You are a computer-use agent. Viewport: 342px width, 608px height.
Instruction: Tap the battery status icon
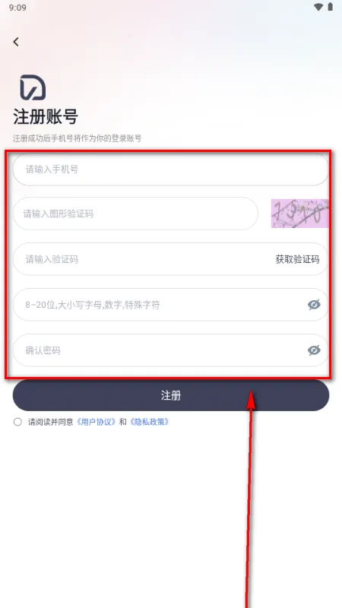pyautogui.click(x=331, y=7)
